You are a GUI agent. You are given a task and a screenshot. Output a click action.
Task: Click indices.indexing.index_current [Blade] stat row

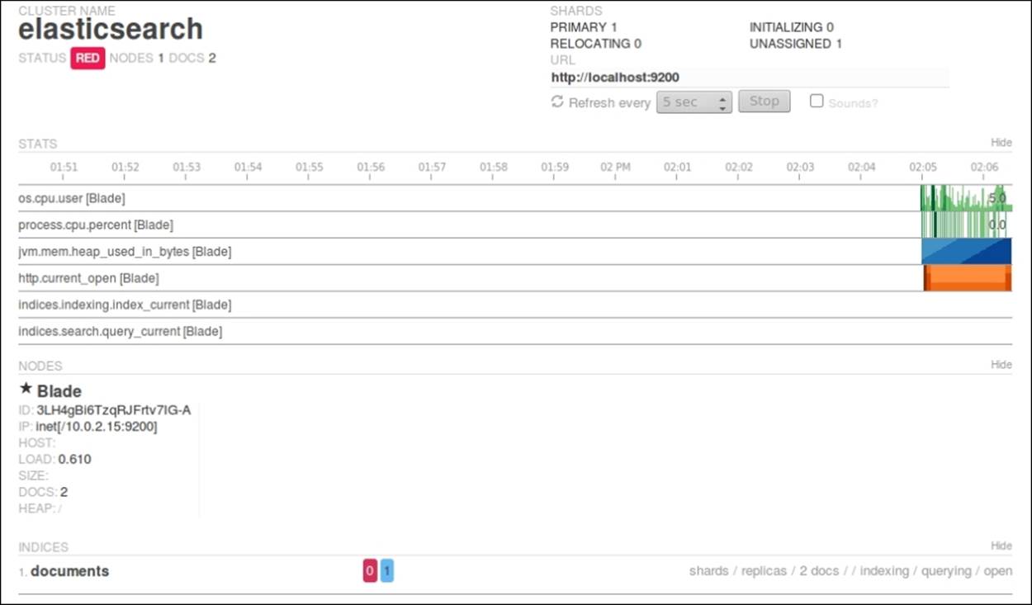[514, 305]
